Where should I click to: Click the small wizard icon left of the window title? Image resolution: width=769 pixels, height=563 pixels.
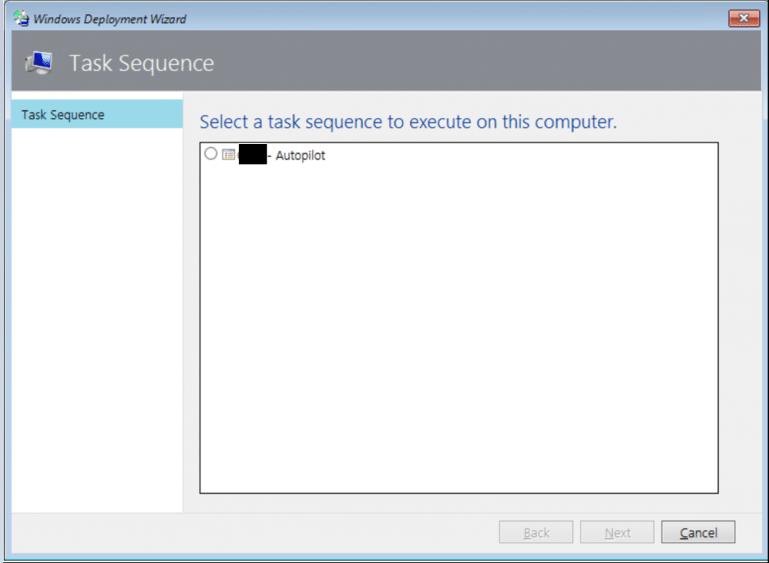[22, 18]
